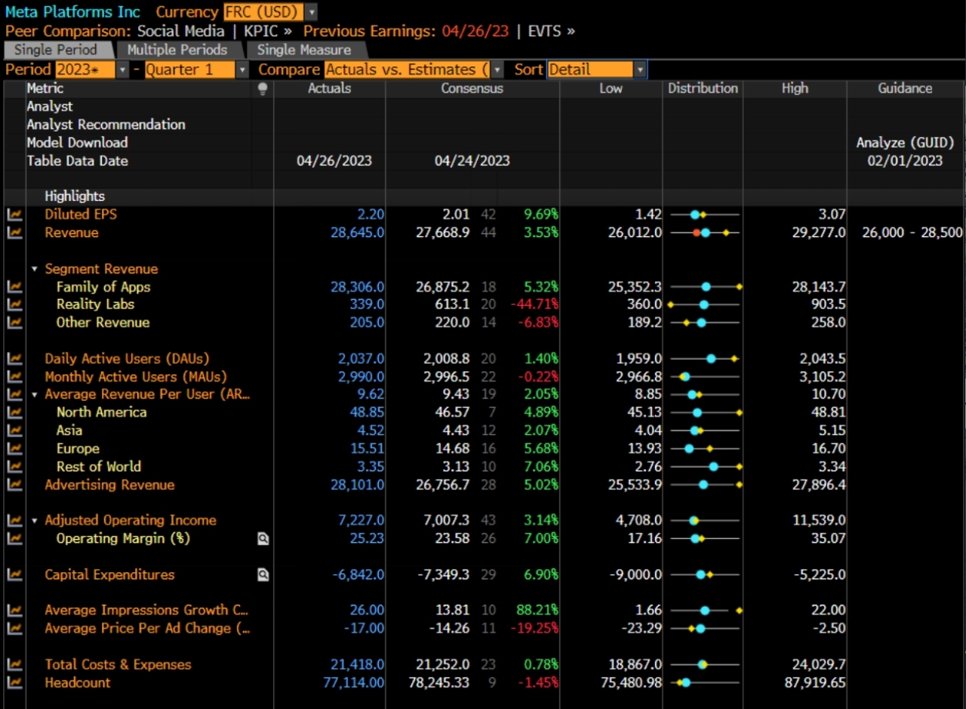Click Diluted EPS distribution range bar

pos(705,214)
